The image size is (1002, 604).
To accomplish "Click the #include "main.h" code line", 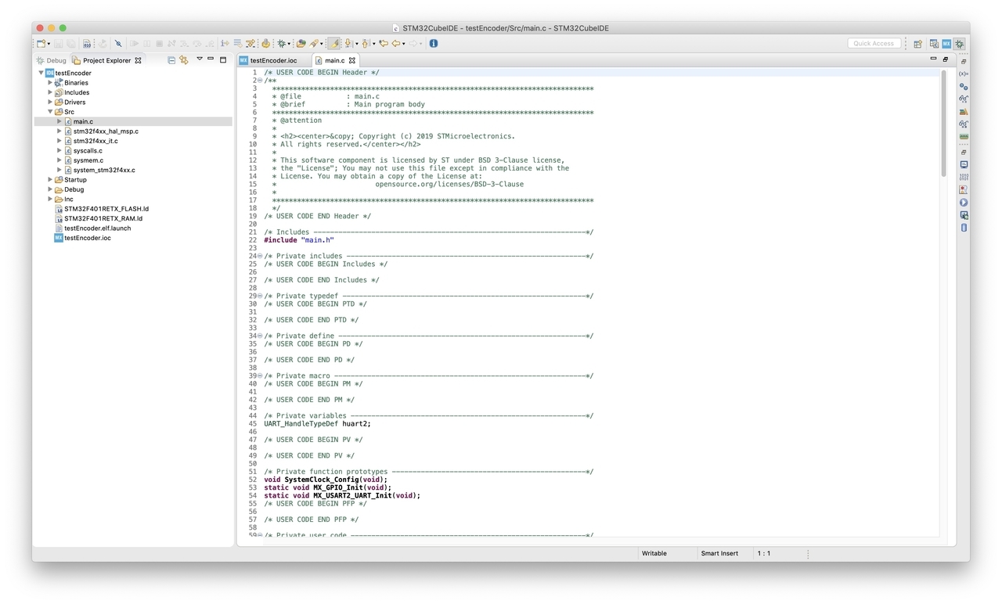I will (299, 240).
